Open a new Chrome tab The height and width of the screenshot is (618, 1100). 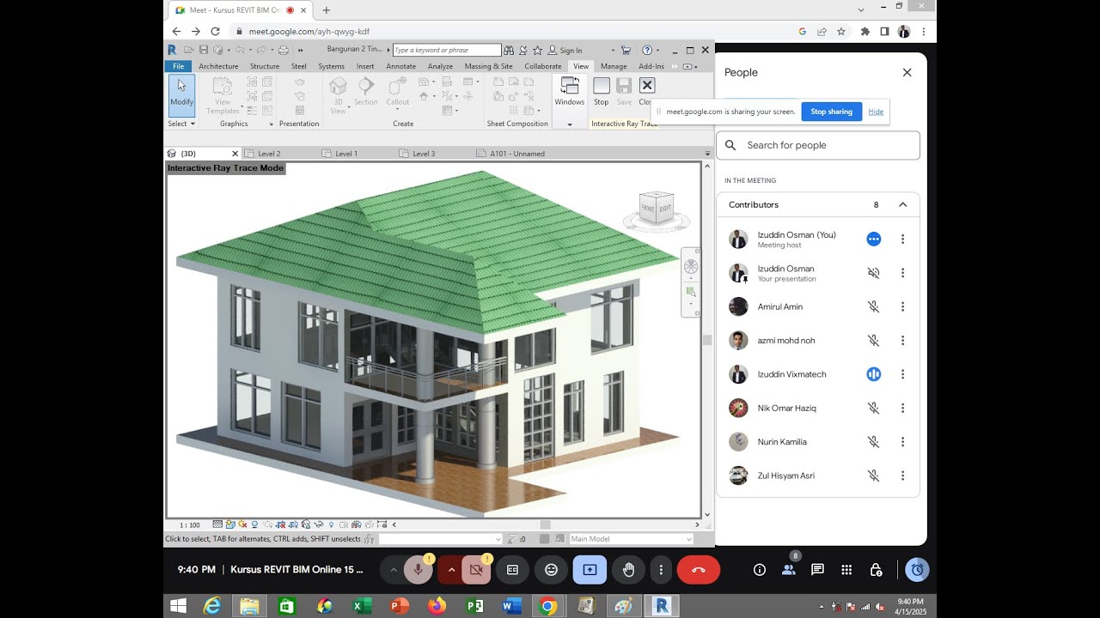[327, 10]
